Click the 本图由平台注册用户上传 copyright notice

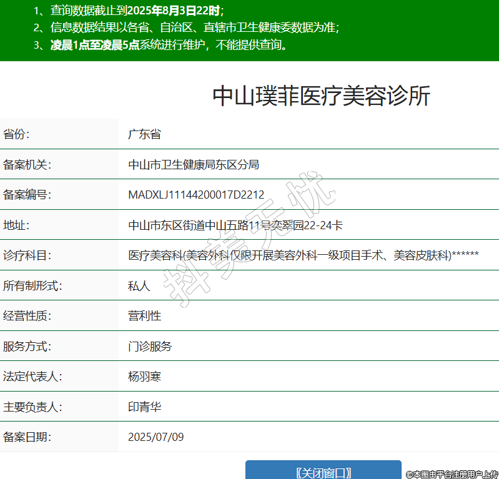click(452, 474)
